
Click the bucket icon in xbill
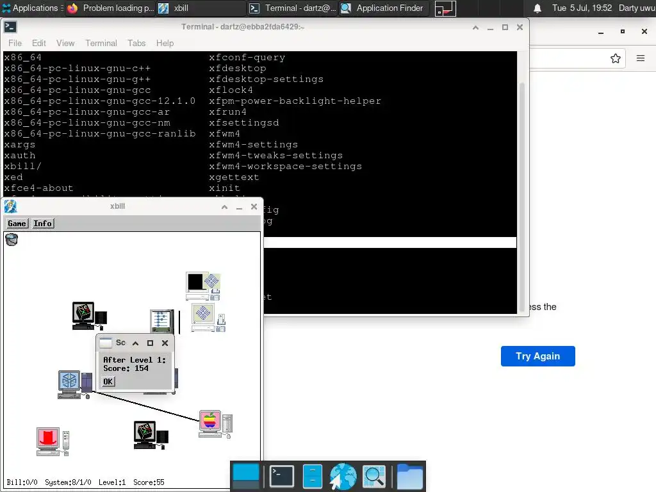(12, 240)
